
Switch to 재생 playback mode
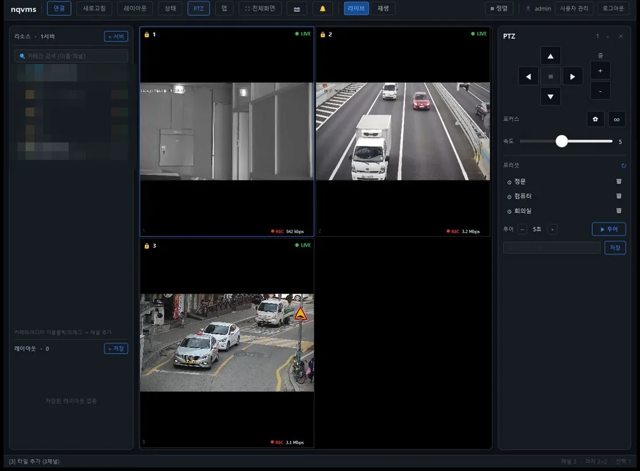383,9
